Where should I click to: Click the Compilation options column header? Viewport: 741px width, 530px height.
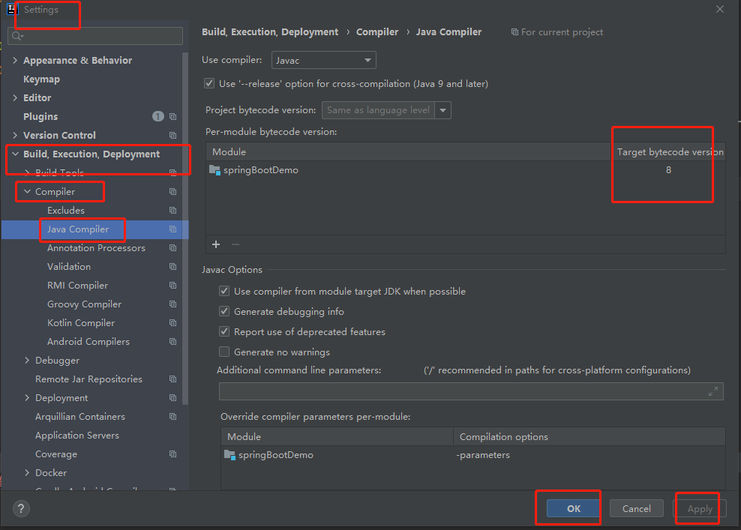click(x=589, y=437)
